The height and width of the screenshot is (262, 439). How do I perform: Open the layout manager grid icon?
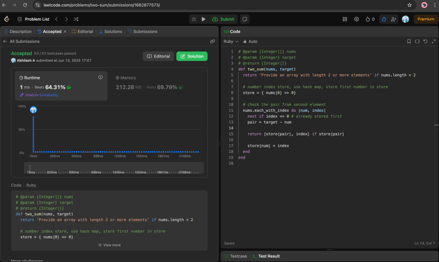[x=345, y=19]
